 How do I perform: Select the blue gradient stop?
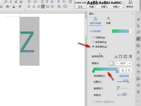click(x=117, y=71)
